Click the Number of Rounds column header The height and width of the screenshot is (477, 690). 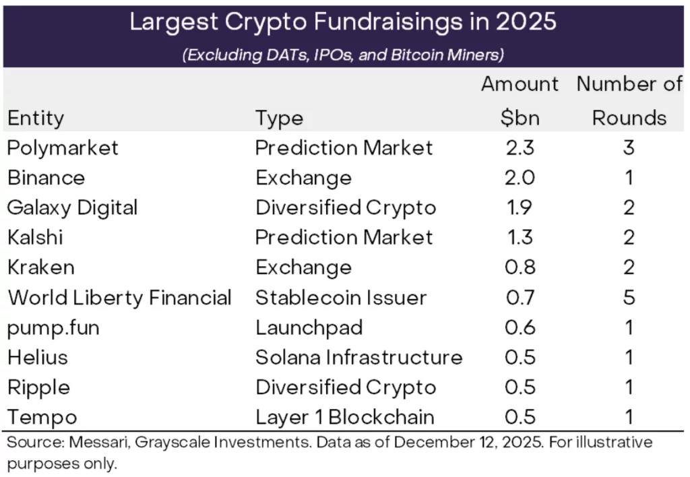tap(629, 101)
